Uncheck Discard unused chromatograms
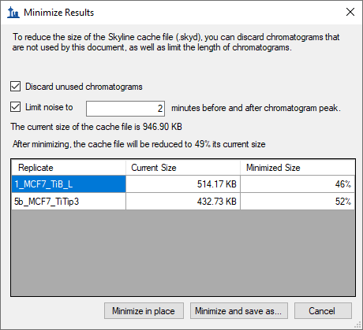Screen dimensions: 363x330 (15, 87)
